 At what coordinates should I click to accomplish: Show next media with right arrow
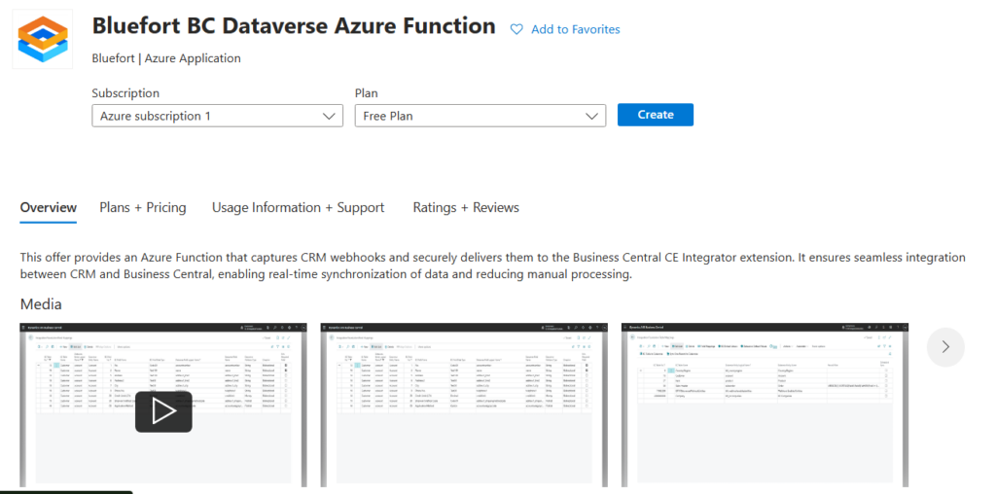pos(945,346)
